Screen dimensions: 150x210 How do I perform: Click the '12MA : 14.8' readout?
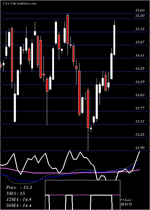[x=19, y=199]
